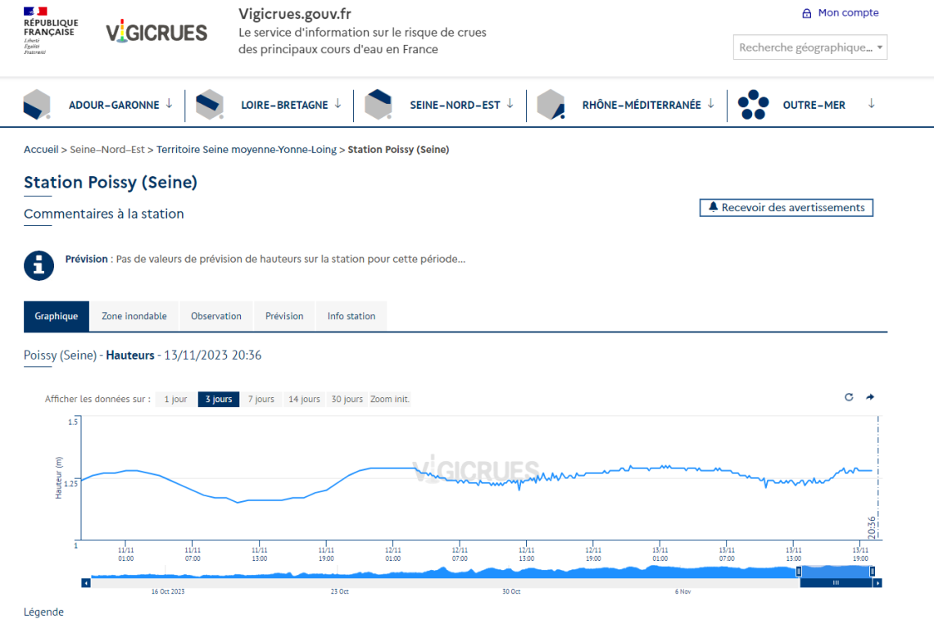Select the Graphique tab
This screenshot has height=624, width=934.
pos(56,316)
